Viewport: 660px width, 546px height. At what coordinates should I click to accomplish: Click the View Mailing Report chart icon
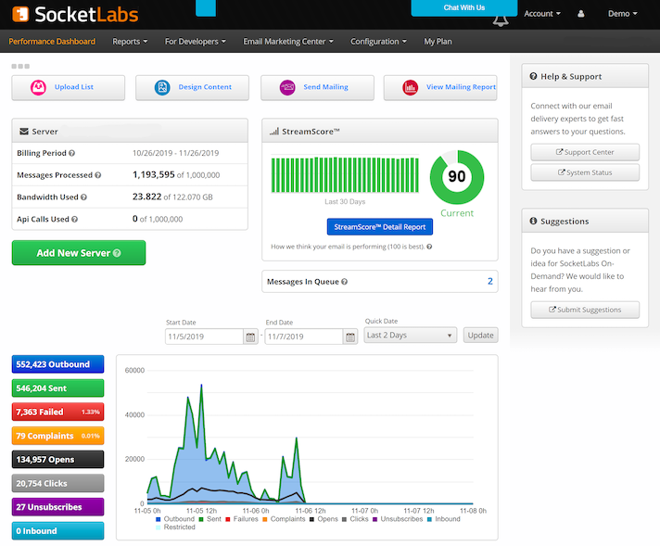point(410,87)
